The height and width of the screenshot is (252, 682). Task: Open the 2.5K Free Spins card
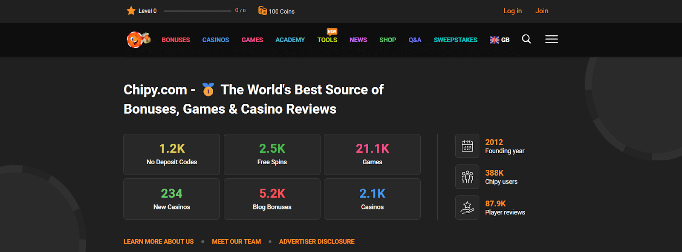point(272,155)
